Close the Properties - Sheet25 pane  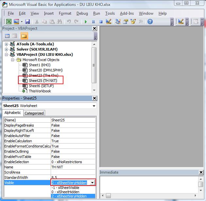[94, 98]
